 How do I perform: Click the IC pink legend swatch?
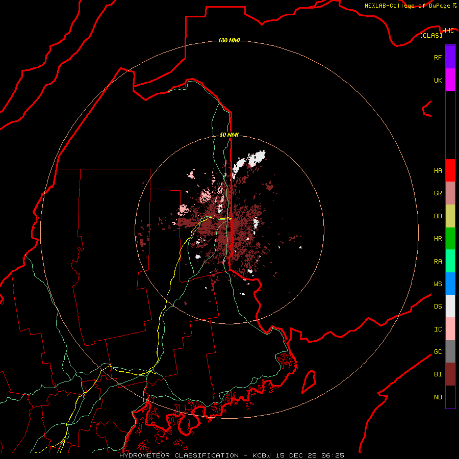450,329
